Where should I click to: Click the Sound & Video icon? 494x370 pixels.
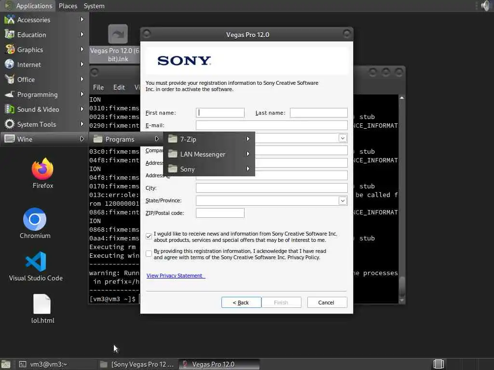[x=10, y=109]
